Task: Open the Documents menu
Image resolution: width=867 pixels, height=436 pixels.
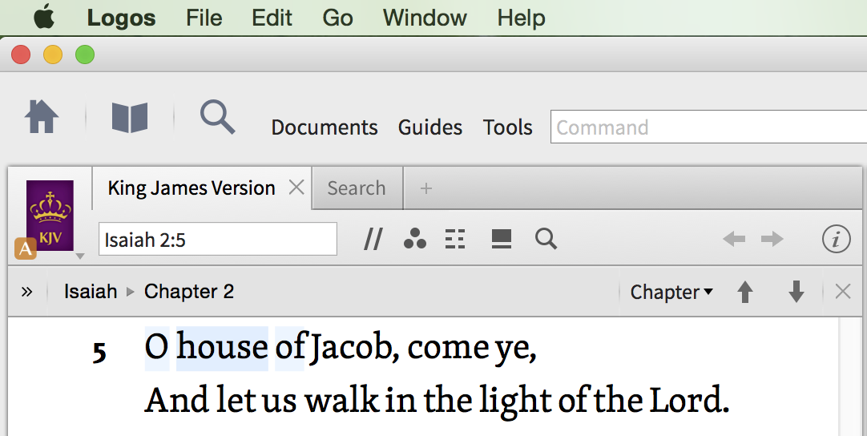Action: click(325, 127)
